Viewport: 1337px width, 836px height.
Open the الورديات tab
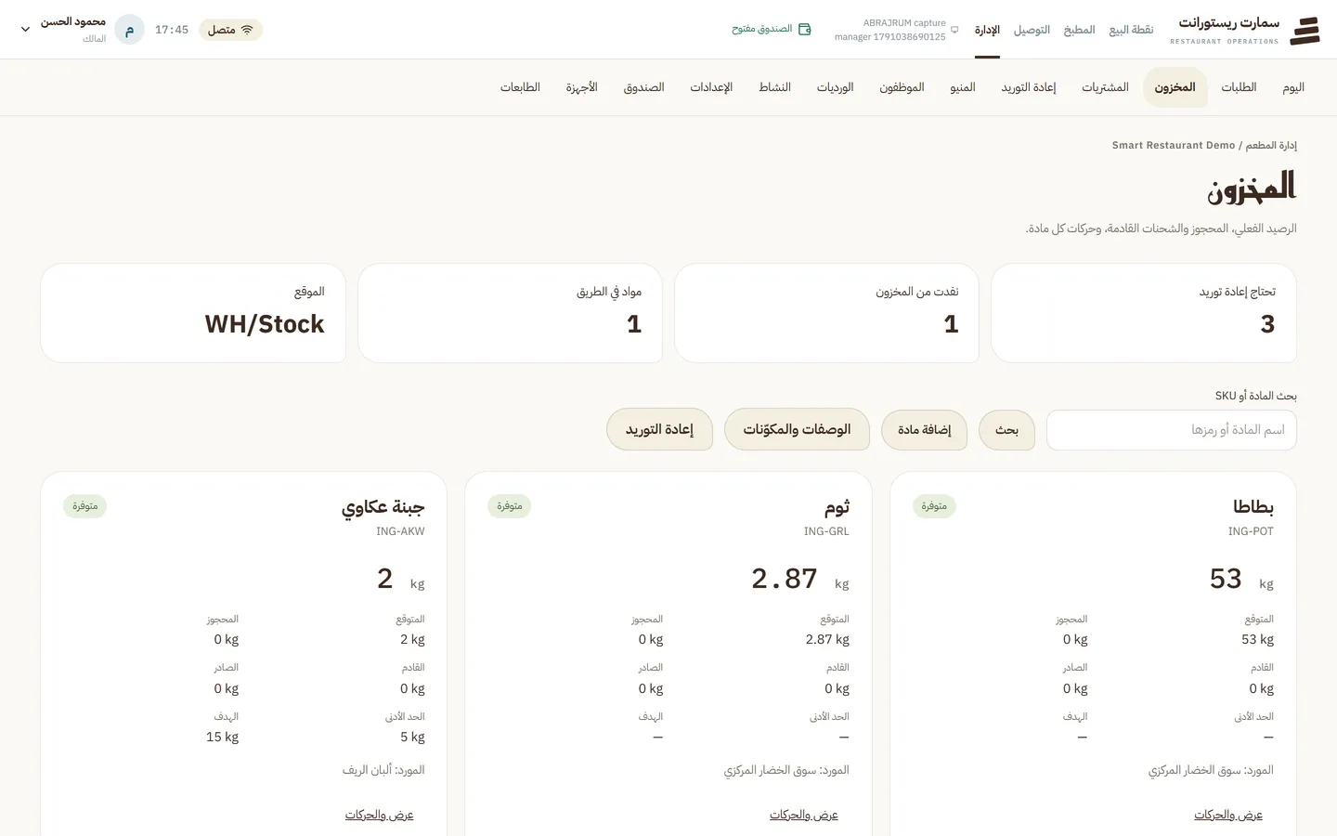point(835,87)
